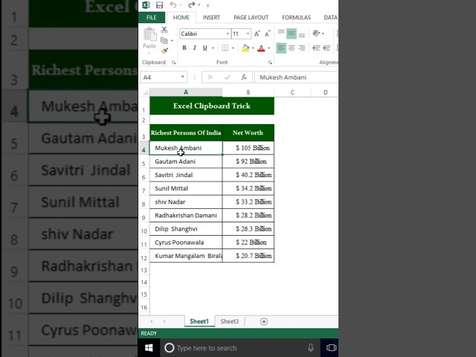
Task: Open the Clipboard pane dialog launcher
Action: tap(173, 62)
